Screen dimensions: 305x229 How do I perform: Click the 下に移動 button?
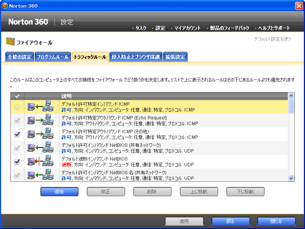(245, 192)
